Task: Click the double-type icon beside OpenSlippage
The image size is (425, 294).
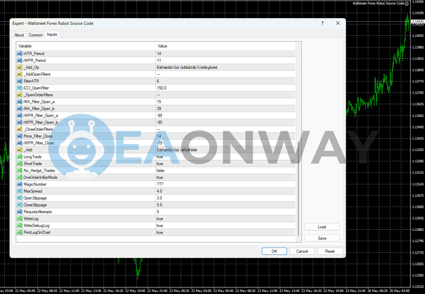Action: coord(20,198)
